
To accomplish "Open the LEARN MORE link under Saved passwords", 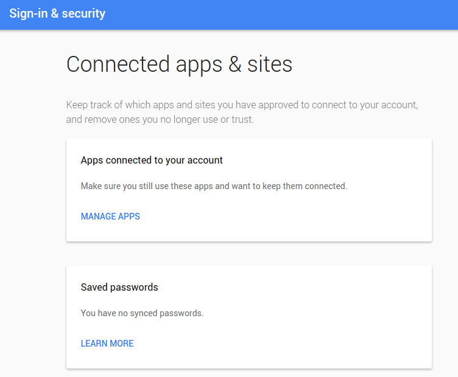I will 107,344.
